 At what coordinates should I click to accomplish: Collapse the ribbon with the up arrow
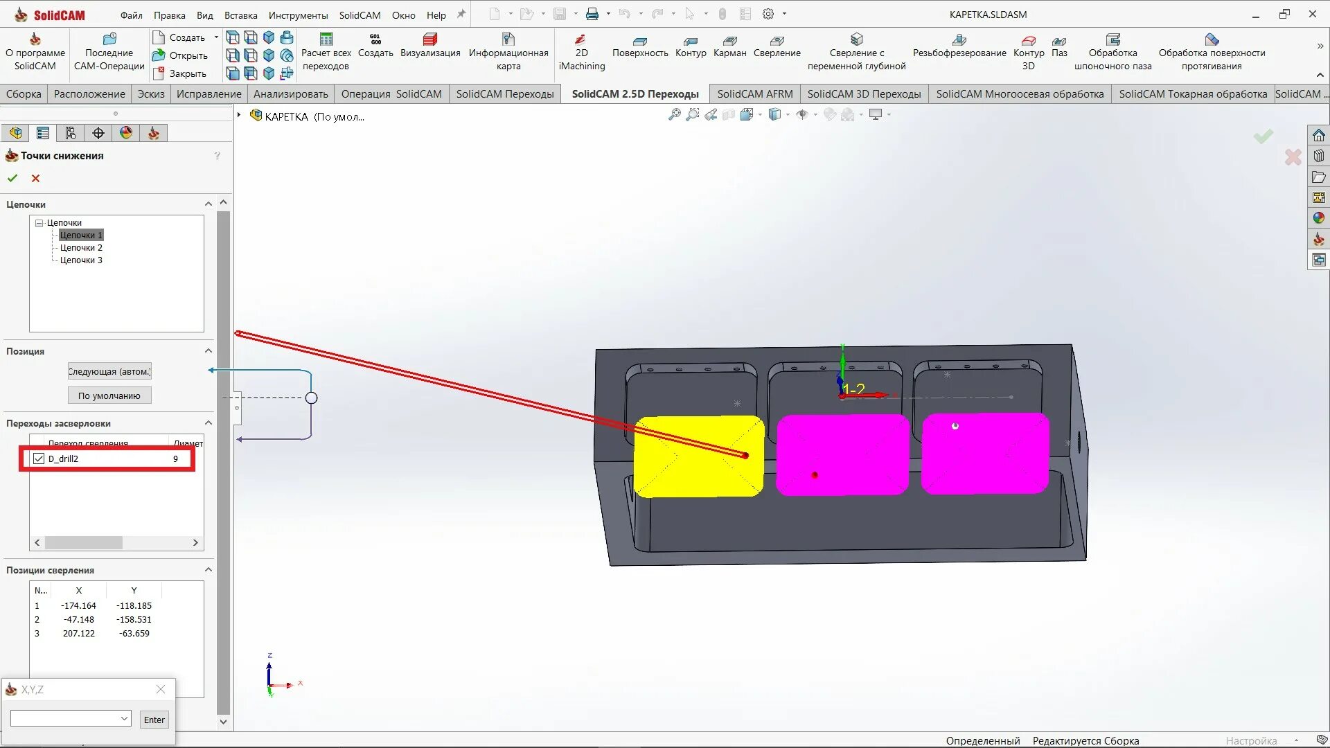point(1320,75)
